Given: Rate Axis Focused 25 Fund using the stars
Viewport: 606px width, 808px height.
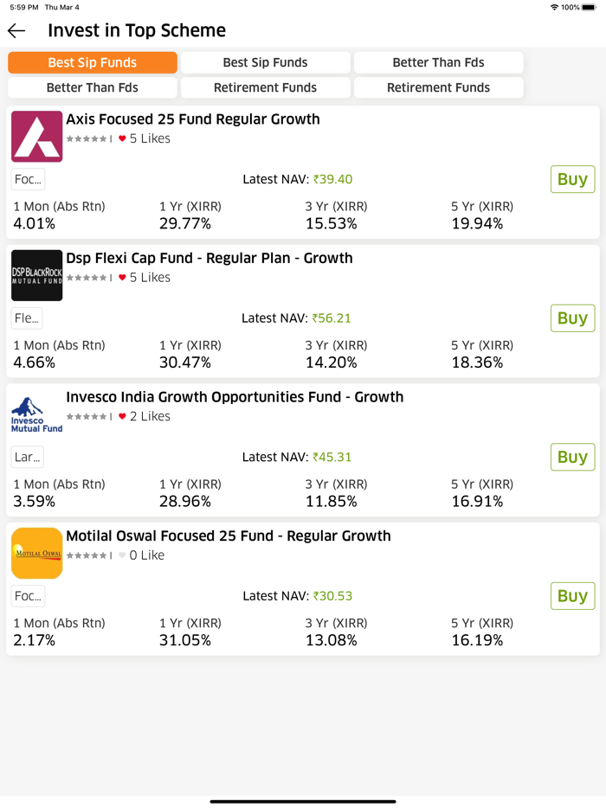Looking at the screenshot, I should [87, 138].
